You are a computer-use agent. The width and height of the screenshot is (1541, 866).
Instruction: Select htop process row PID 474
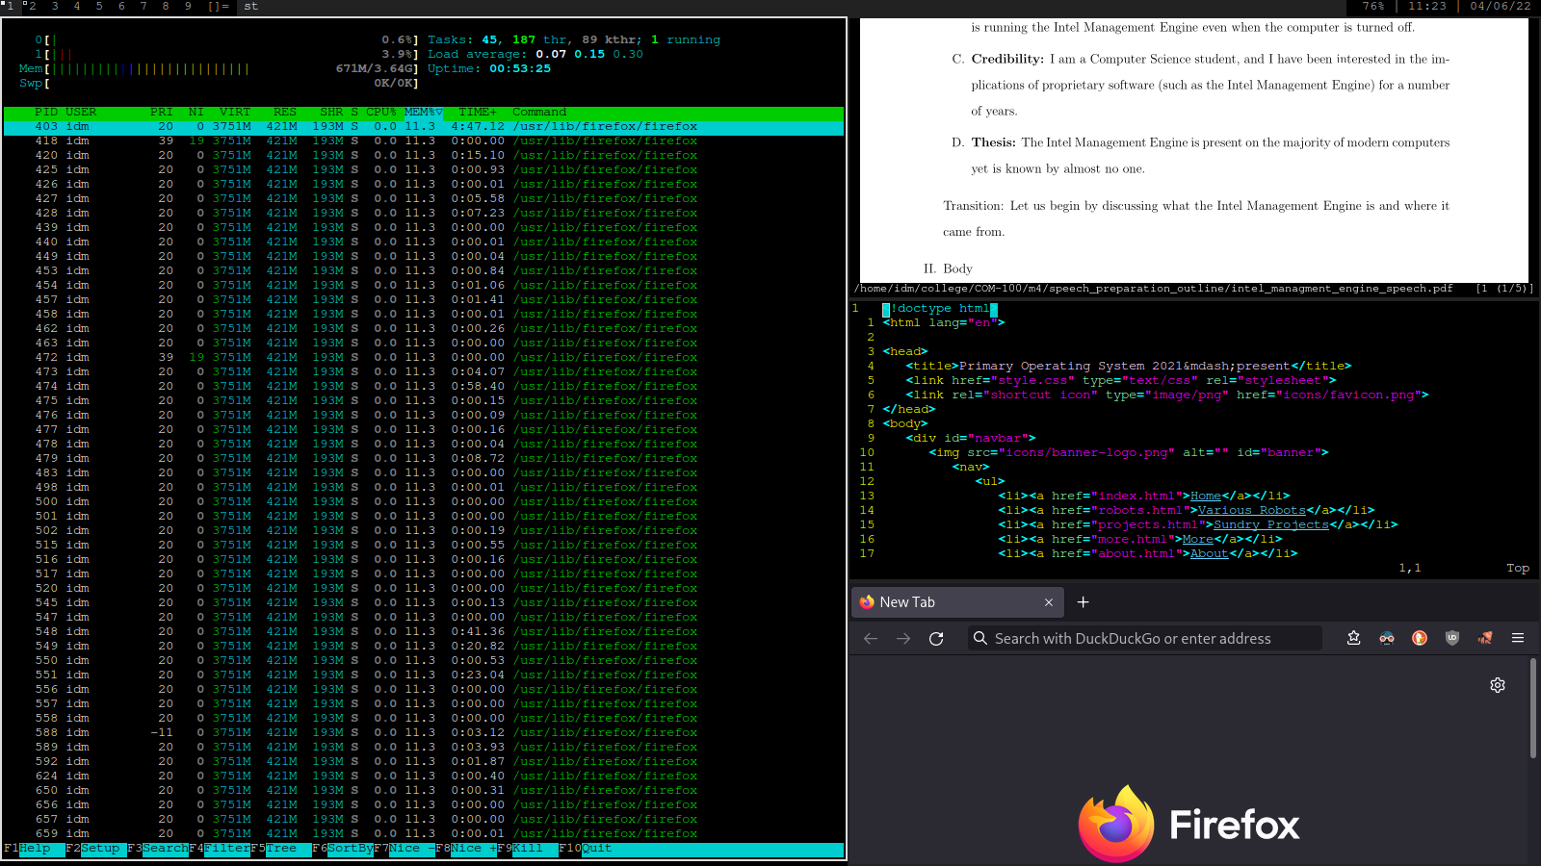click(x=424, y=386)
